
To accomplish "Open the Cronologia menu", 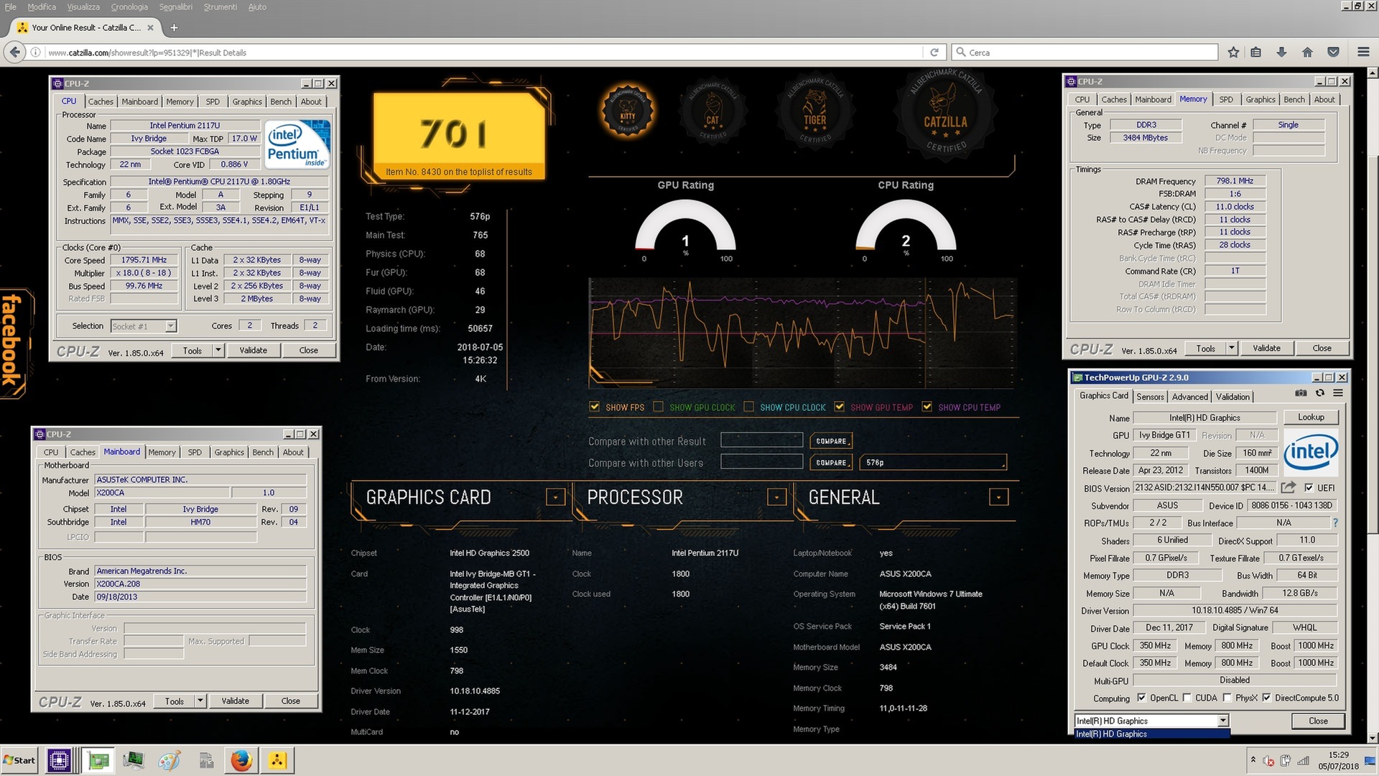I will coord(129,6).
